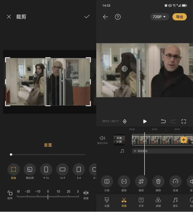The width and height of the screenshot is (193, 212).
Task: Click the 00:04 timeline ruler mark
Action: click(x=177, y=129)
